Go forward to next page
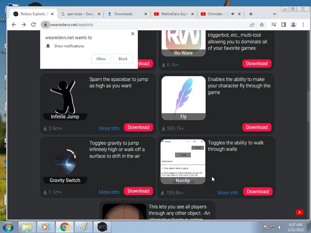The width and height of the screenshot is (311, 233). coord(24,25)
